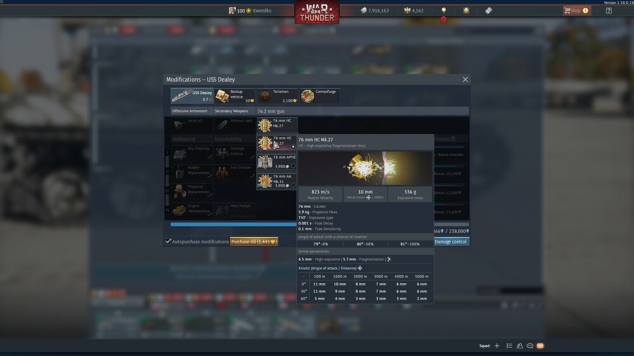Open the contacts people icon
Image resolution: width=634 pixels, height=356 pixels.
(520, 346)
